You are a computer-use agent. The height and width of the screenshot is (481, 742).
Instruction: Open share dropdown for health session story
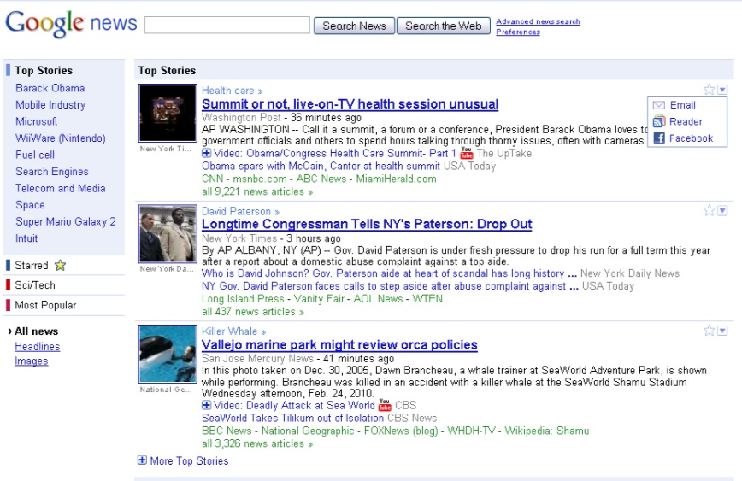point(722,90)
